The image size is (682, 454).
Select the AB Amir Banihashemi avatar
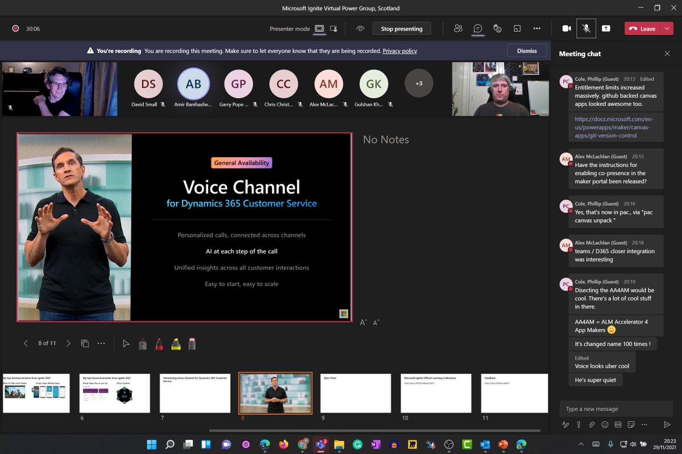click(193, 84)
